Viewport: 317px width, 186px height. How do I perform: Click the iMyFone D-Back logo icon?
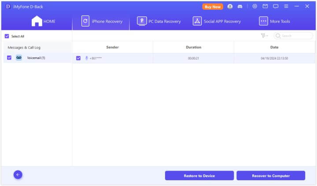coord(8,7)
